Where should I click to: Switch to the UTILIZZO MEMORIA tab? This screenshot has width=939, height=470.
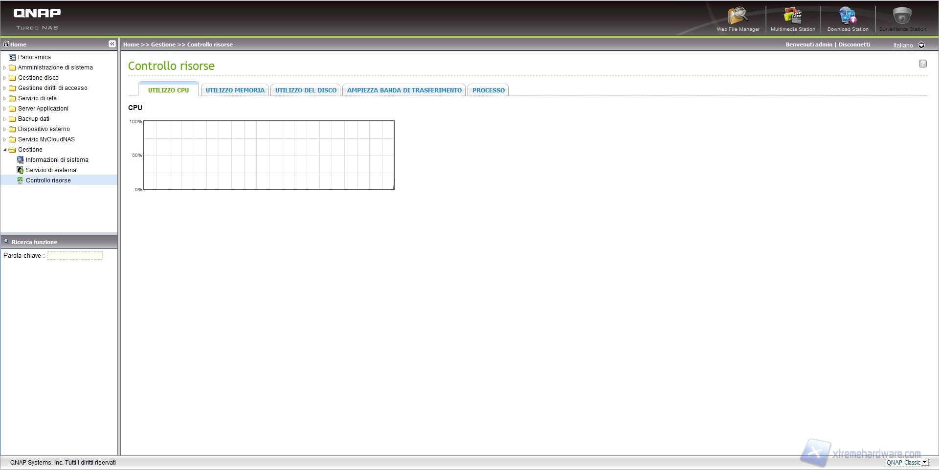235,90
